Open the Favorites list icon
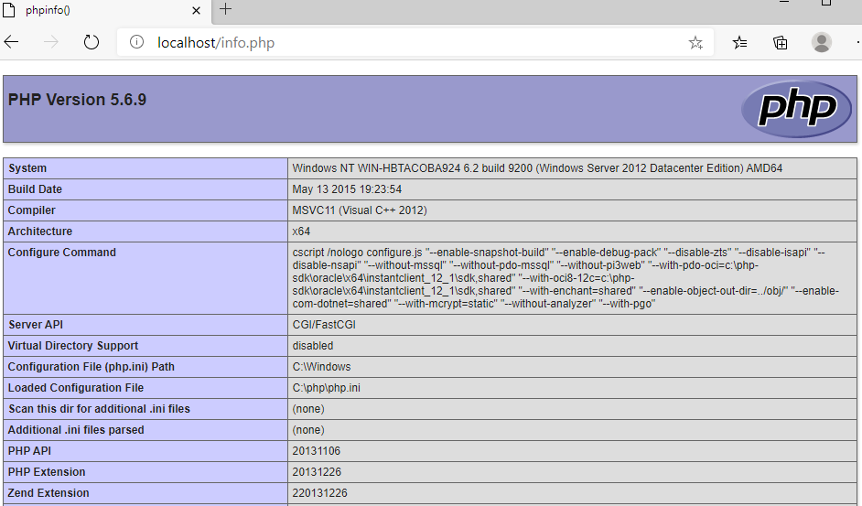The width and height of the screenshot is (862, 506). tap(740, 42)
